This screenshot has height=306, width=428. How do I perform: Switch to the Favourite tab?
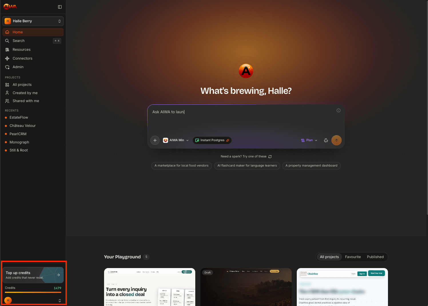tap(353, 257)
